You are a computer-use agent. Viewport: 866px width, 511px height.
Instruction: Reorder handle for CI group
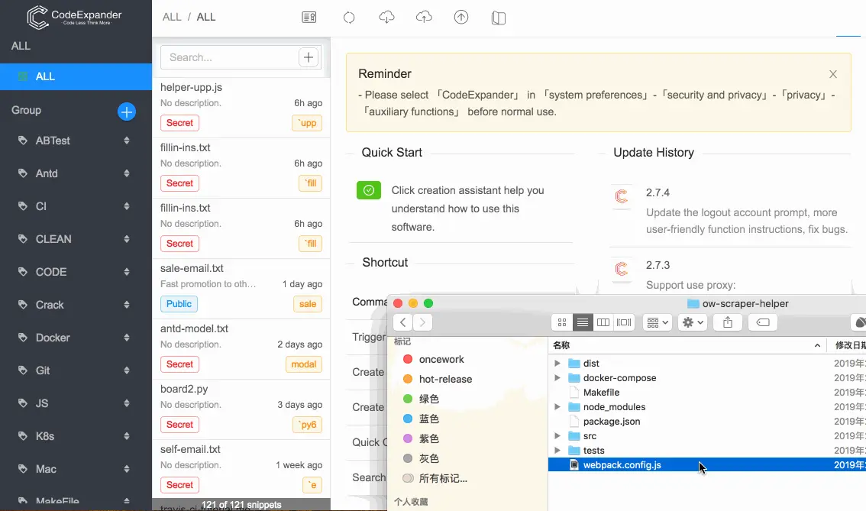click(127, 206)
